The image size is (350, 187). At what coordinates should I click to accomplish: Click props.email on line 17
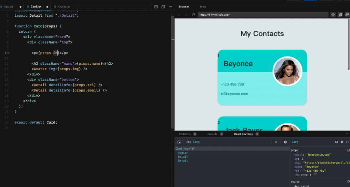86,90
